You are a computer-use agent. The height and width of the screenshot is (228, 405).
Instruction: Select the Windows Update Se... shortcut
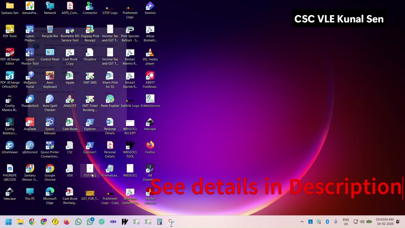click(x=130, y=196)
